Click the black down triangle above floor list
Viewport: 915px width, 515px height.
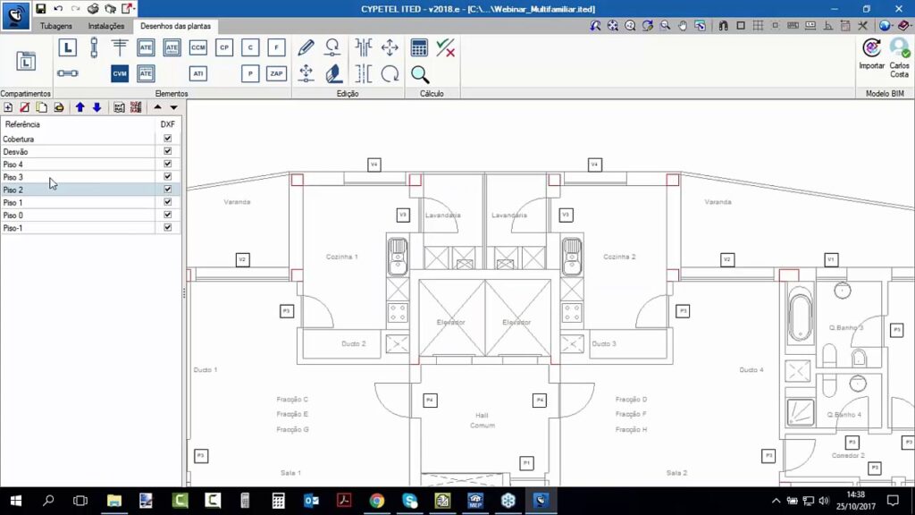(x=173, y=107)
